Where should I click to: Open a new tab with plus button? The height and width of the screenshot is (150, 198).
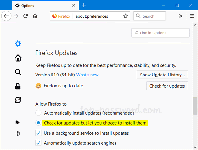84,5
